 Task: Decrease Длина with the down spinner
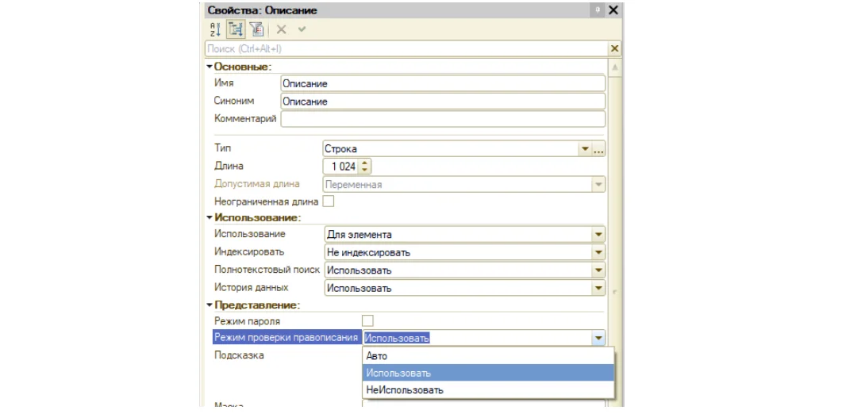[364, 171]
